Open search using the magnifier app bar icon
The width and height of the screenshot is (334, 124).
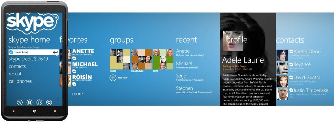coord(39,102)
